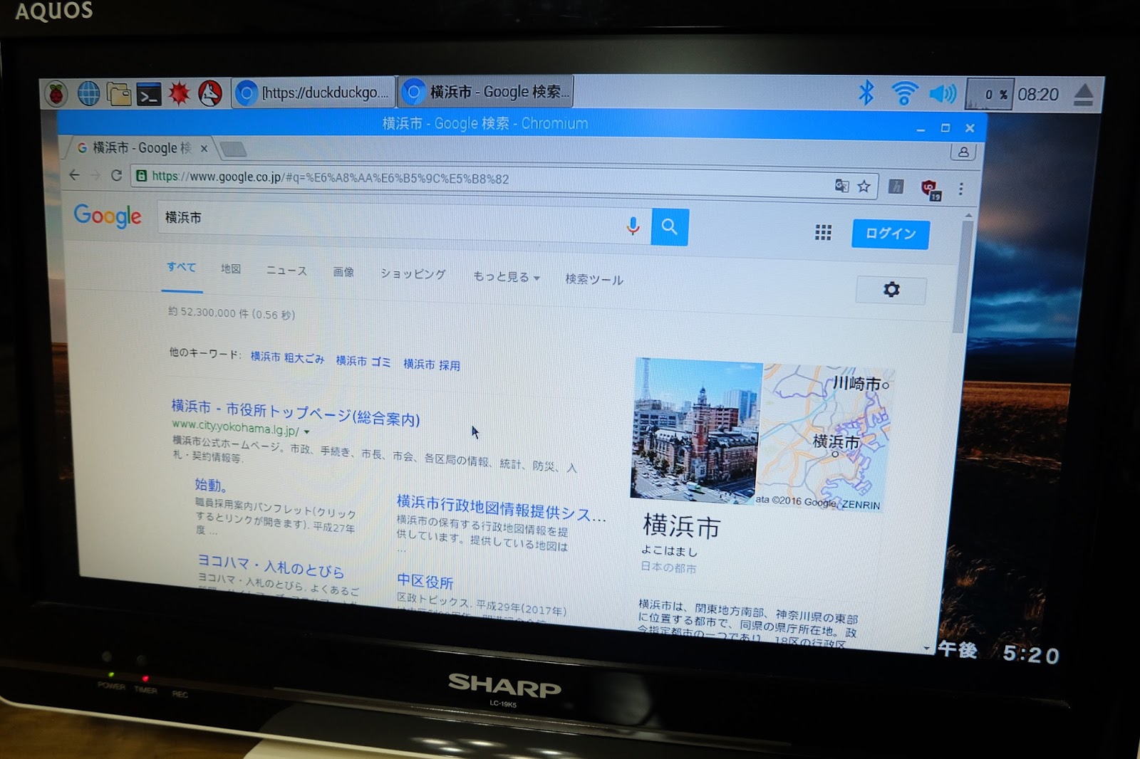Screen dimensions: 1140x759
Task: Open the 始動。 sitelink
Action: click(x=211, y=485)
